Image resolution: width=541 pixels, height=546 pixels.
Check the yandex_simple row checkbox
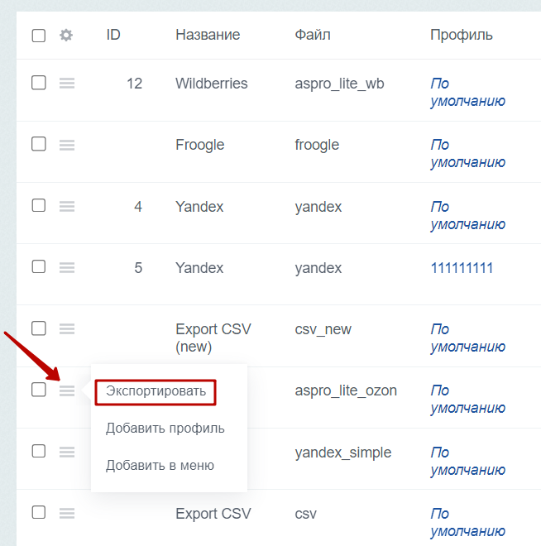[x=39, y=452]
